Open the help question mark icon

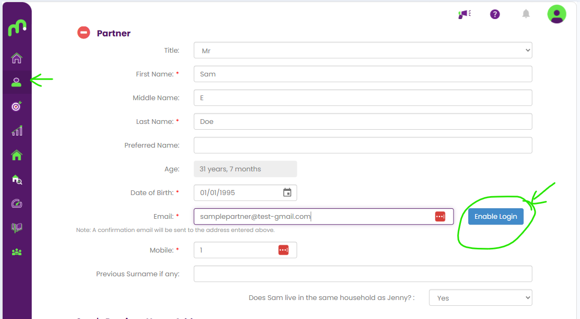pos(495,14)
